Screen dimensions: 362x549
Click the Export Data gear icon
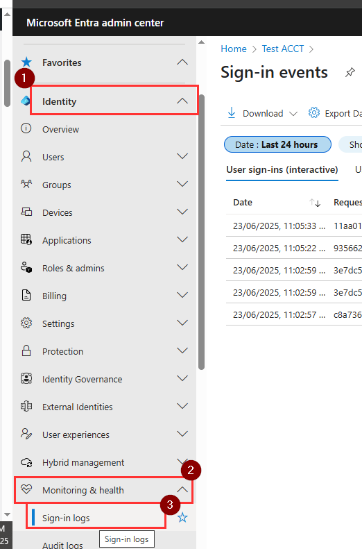point(313,112)
